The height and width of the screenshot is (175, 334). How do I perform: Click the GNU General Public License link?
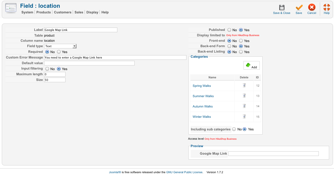184,172
